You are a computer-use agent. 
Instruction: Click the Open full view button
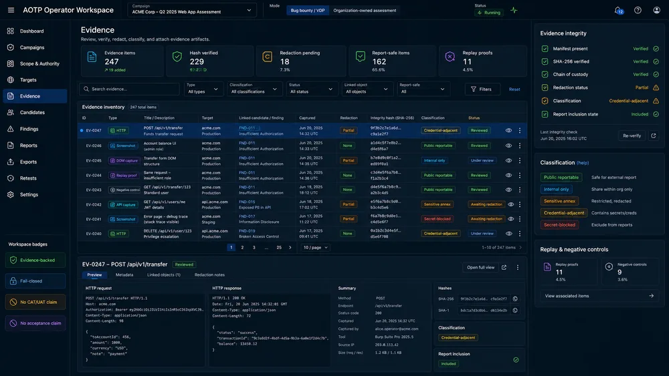(480, 267)
